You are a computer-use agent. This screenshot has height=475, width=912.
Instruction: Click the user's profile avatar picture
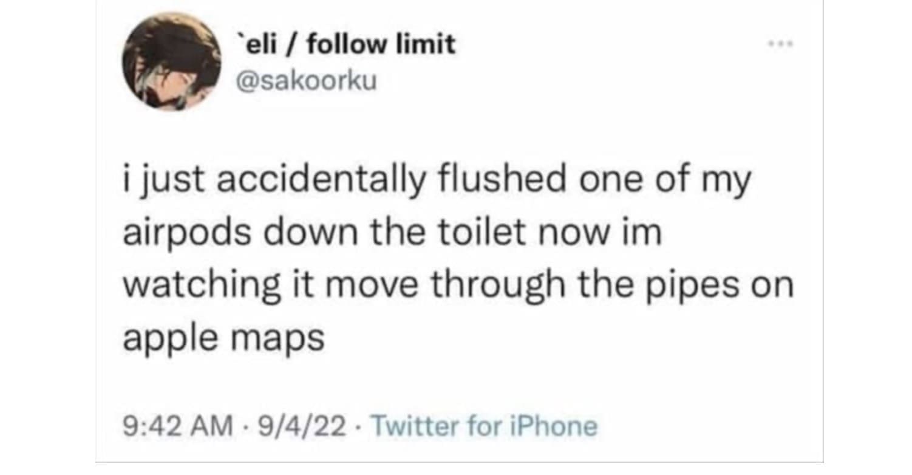tap(172, 61)
